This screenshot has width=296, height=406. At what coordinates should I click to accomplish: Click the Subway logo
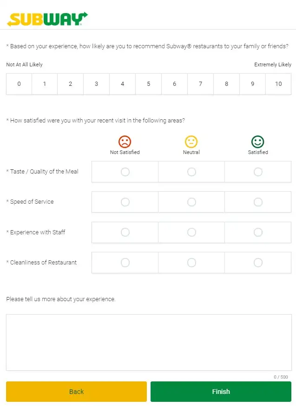[46, 19]
